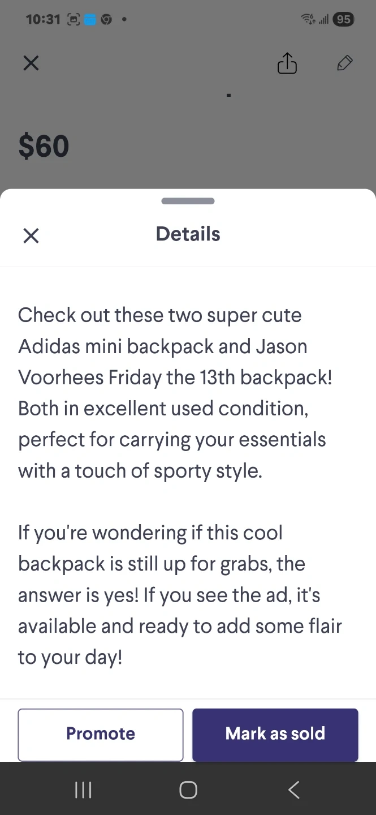Viewport: 376px width, 815px height.
Task: Tap the cellular signal strength icon
Action: point(323,20)
